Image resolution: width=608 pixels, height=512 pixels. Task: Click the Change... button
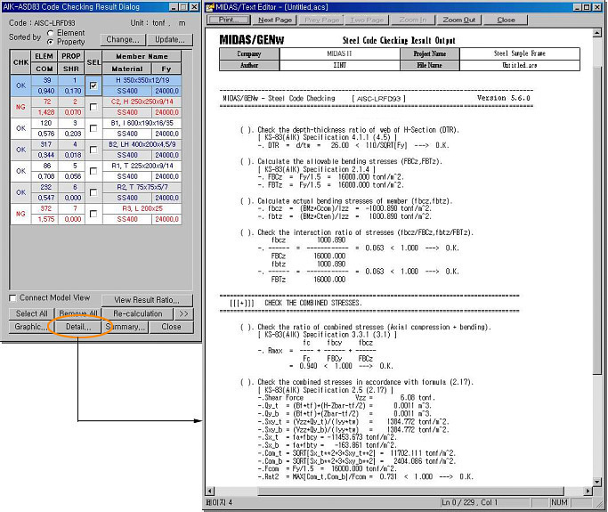[123, 39]
